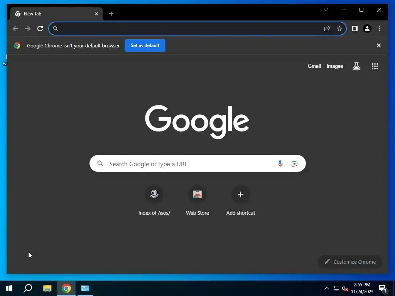Select the New Tab tab
395x296 pixels.
click(56, 14)
